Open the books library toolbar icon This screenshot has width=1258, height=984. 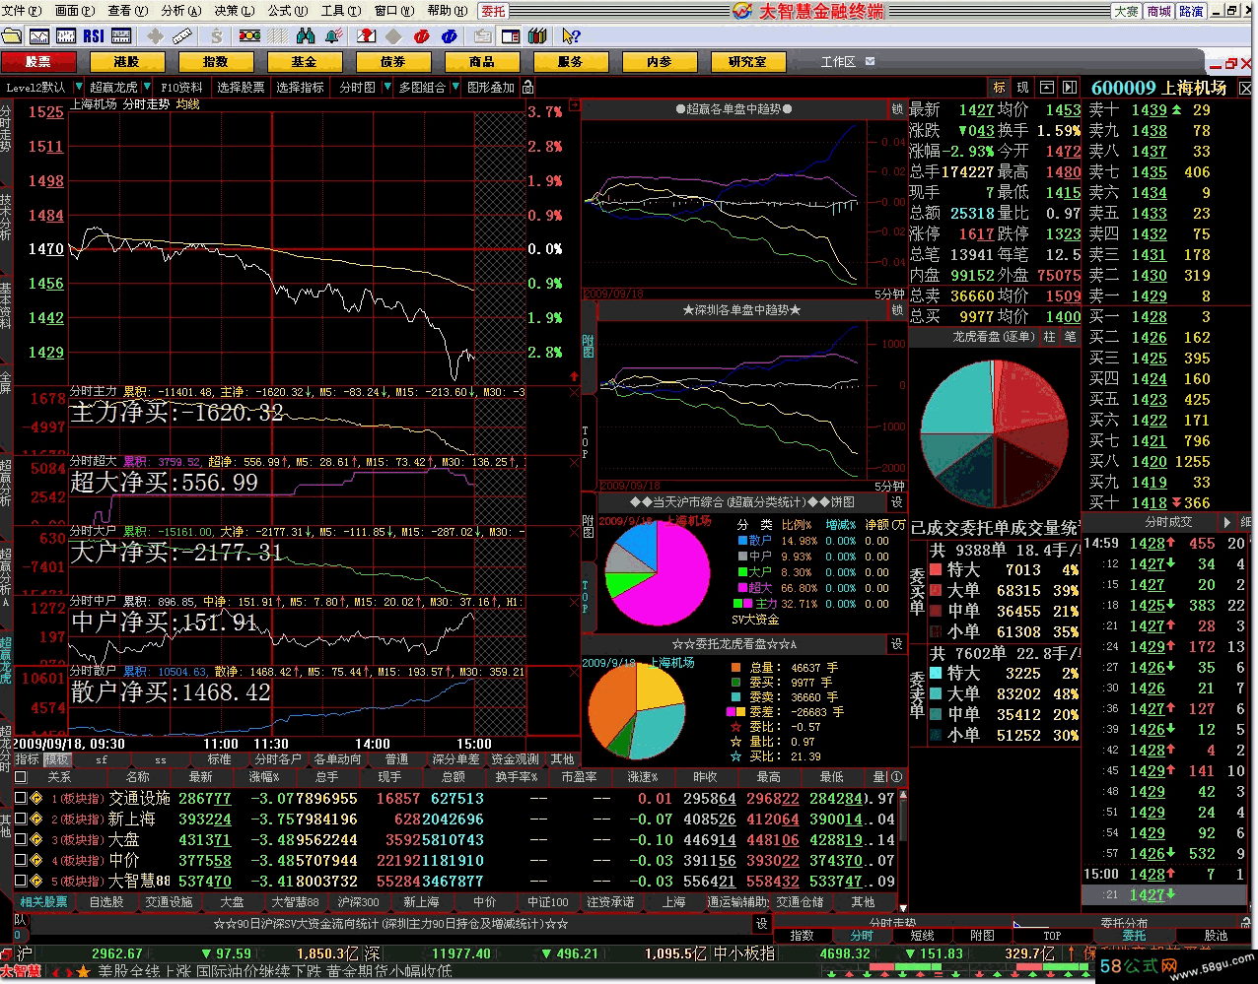[537, 36]
